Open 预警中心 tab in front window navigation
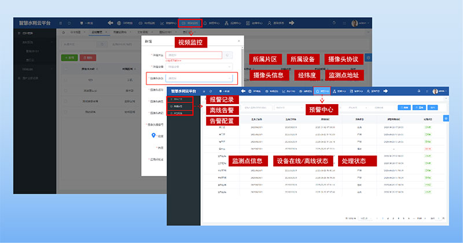The height and width of the screenshot is (243, 463). (x=321, y=91)
